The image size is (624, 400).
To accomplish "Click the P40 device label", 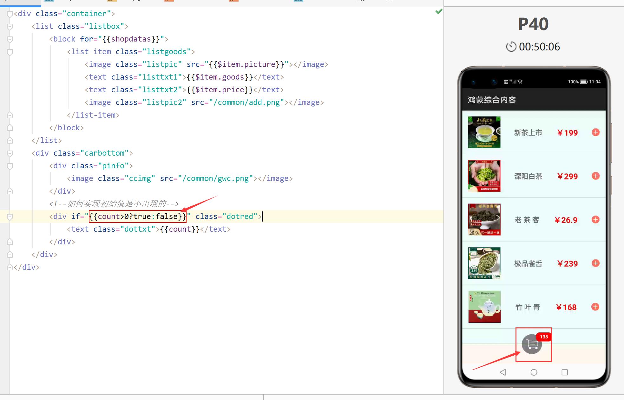I will pos(533,24).
